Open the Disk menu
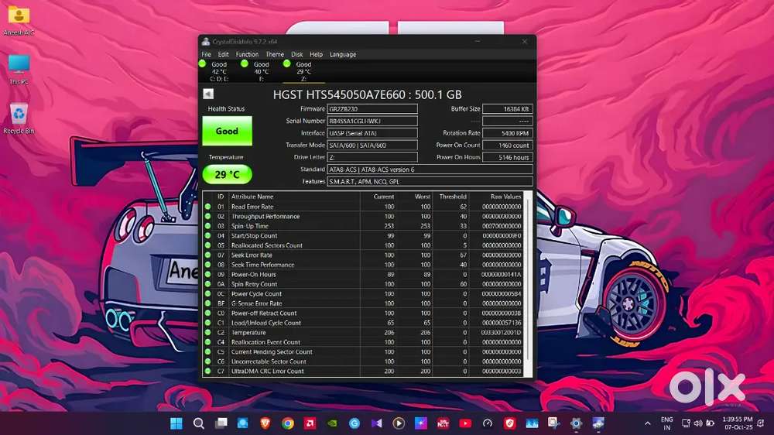 click(296, 54)
